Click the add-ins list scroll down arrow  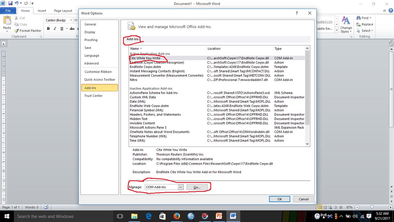pos(307,144)
